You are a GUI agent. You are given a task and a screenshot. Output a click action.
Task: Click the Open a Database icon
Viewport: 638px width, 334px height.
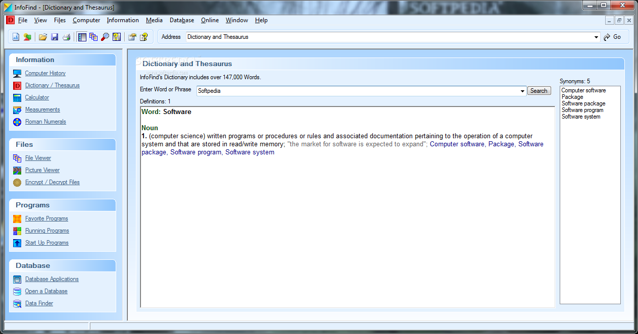pos(17,291)
